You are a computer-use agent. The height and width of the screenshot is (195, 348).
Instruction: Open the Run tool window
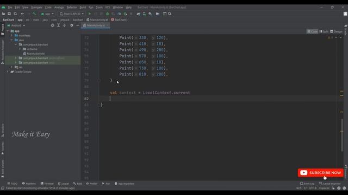click(x=106, y=184)
